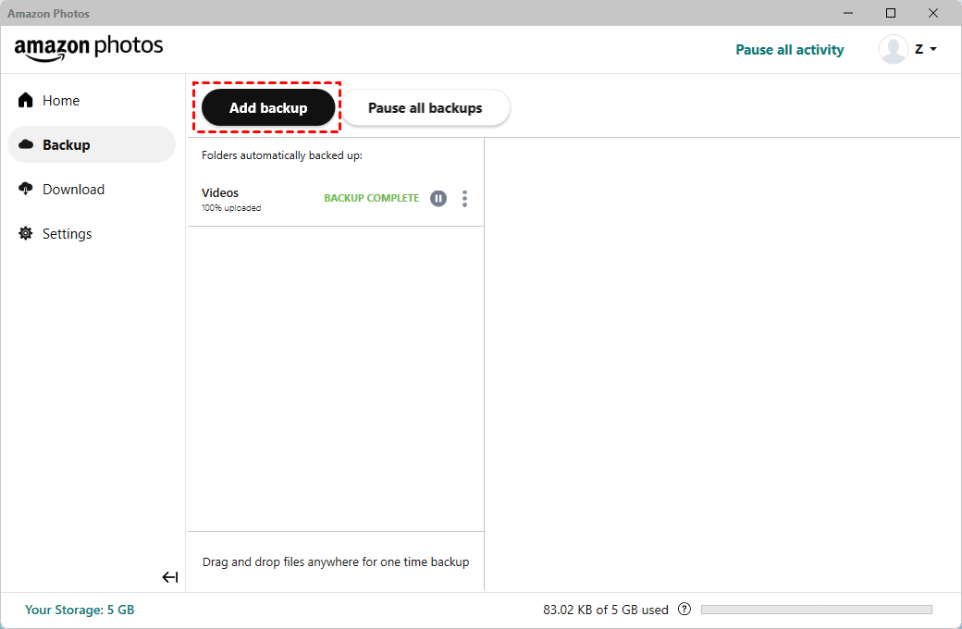This screenshot has height=629, width=962.
Task: Go to the Home section
Action: (61, 101)
